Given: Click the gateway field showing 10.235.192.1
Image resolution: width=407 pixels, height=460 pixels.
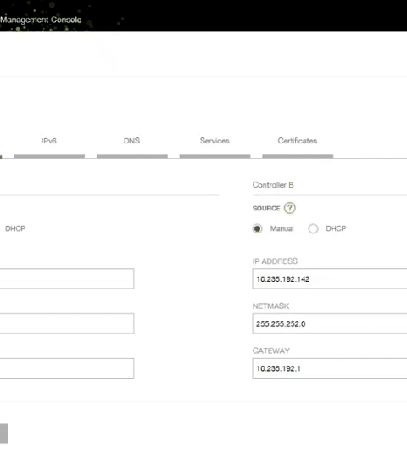Looking at the screenshot, I should pos(330,368).
